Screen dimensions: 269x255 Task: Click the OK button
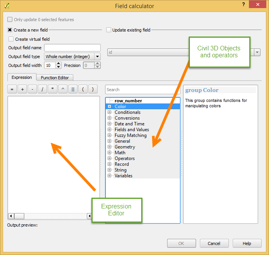coord(181,243)
